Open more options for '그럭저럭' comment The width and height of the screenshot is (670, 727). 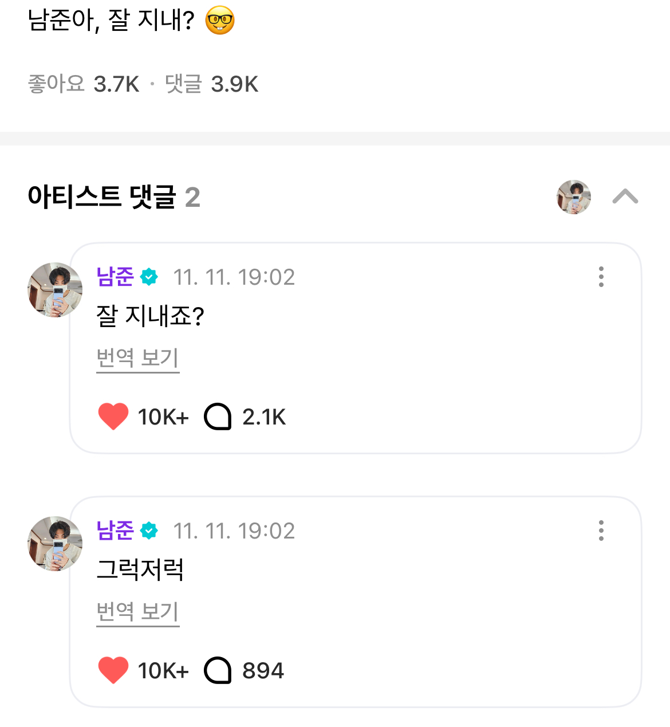tap(601, 530)
